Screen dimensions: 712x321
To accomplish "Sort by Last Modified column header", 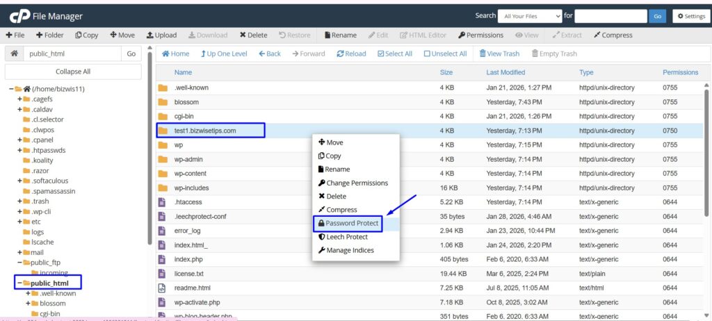I will 505,72.
